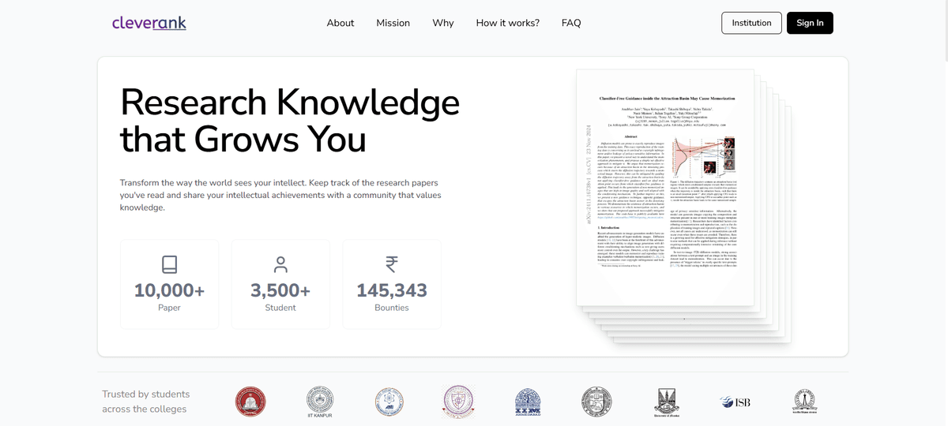Click the 3,500+ Student stat text
The width and height of the screenshot is (948, 426).
tap(280, 296)
